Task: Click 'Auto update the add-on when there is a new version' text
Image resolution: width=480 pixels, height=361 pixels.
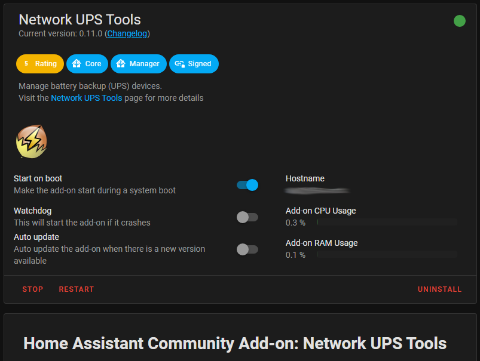Action: pos(109,249)
